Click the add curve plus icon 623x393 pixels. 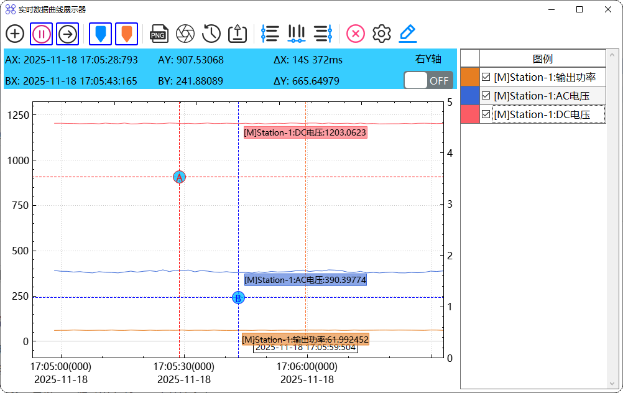tap(15, 34)
